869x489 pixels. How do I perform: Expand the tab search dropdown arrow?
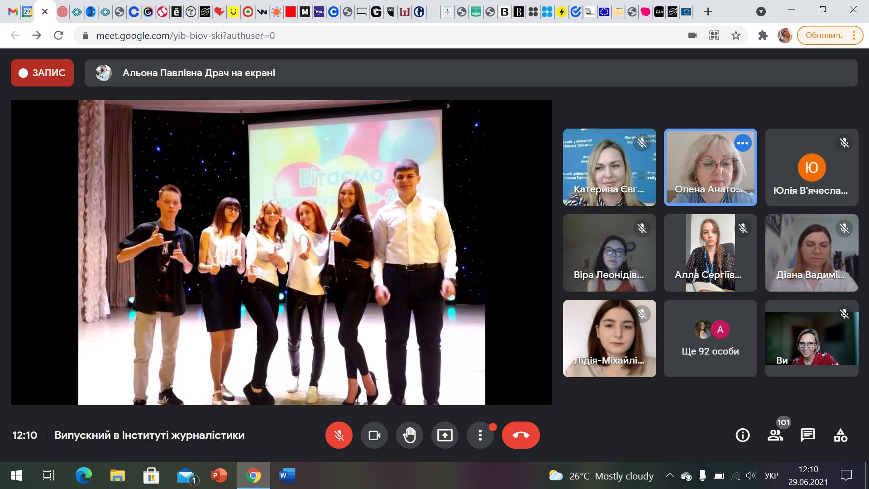pos(761,12)
